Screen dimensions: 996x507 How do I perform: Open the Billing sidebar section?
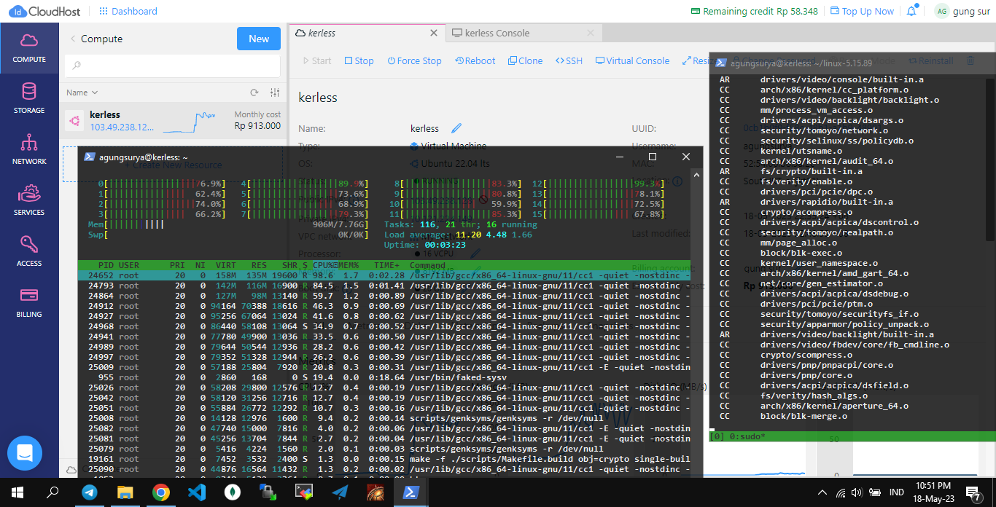coord(29,302)
